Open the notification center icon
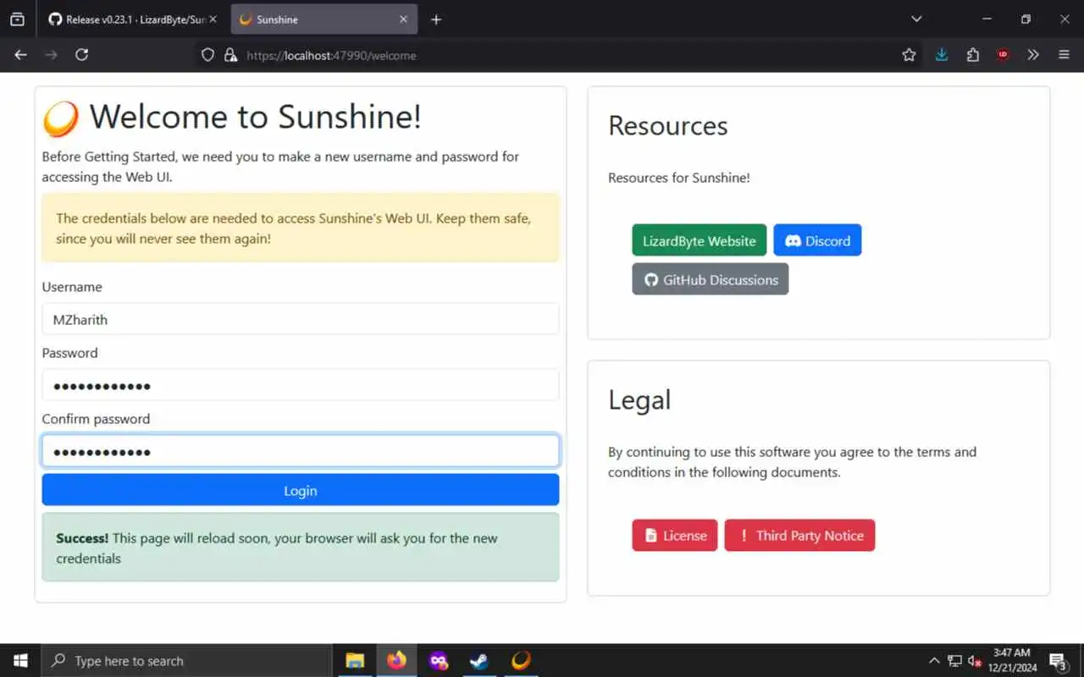 1059,661
